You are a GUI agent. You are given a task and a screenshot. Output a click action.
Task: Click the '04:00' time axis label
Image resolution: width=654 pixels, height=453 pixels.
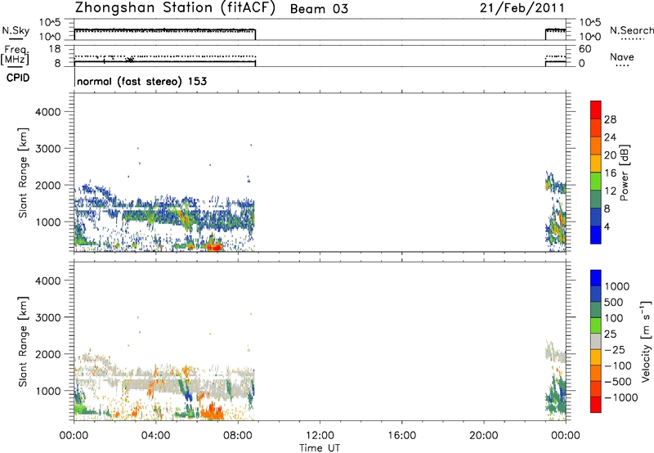[156, 436]
